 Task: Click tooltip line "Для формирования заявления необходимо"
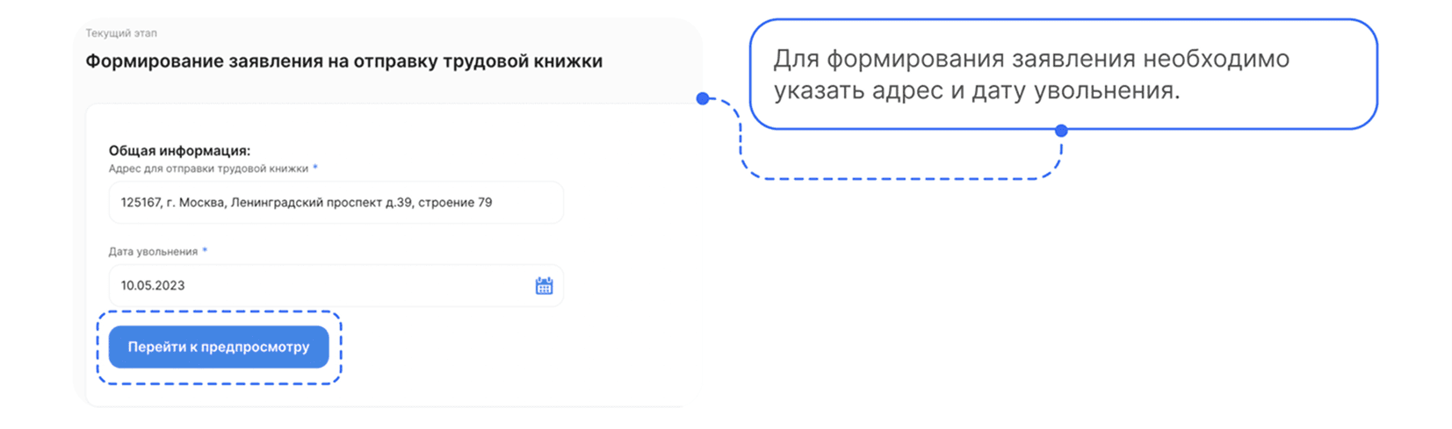pyautogui.click(x=1030, y=60)
